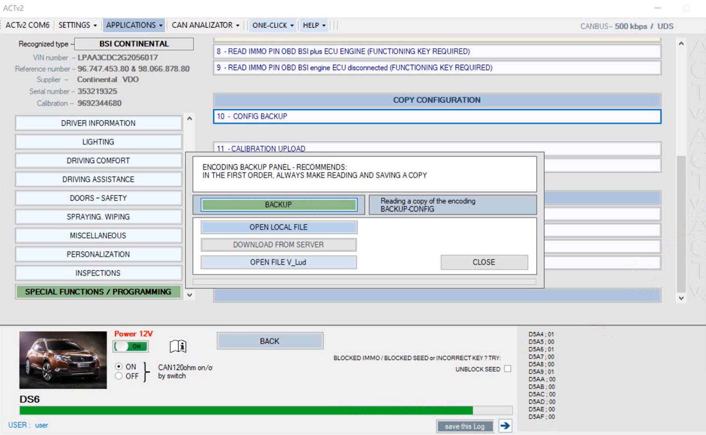This screenshot has height=435, width=706.
Task: Open the SETTINGS dropdown menu
Action: (x=78, y=25)
